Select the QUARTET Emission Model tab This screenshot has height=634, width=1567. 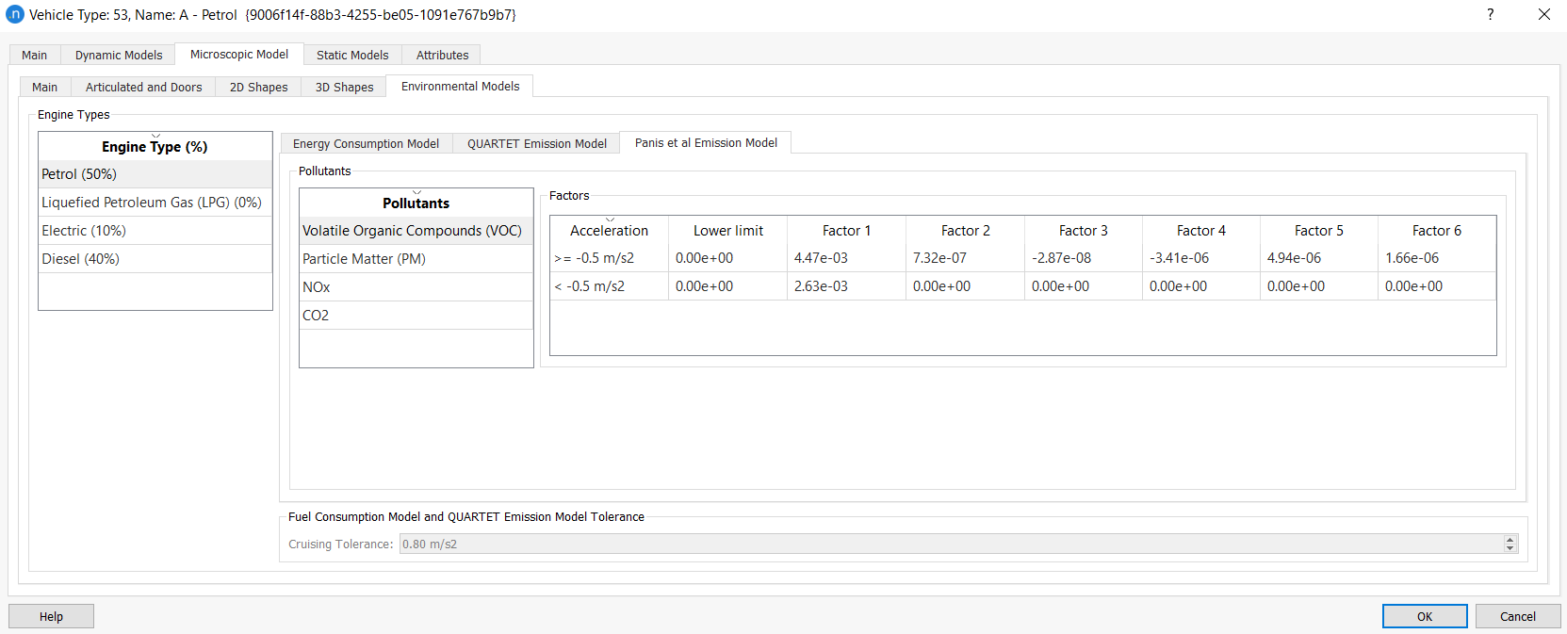point(536,143)
